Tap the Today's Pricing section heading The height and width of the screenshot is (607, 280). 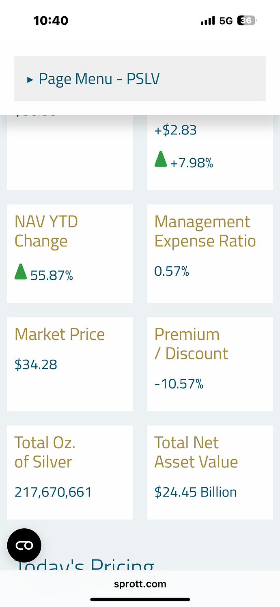[x=84, y=564]
